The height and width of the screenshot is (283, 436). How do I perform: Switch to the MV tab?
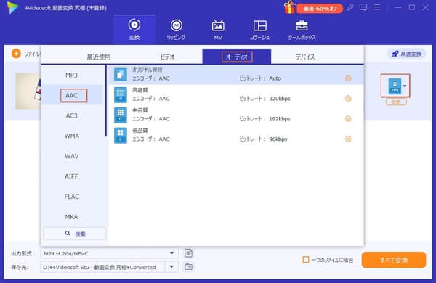pyautogui.click(x=218, y=30)
